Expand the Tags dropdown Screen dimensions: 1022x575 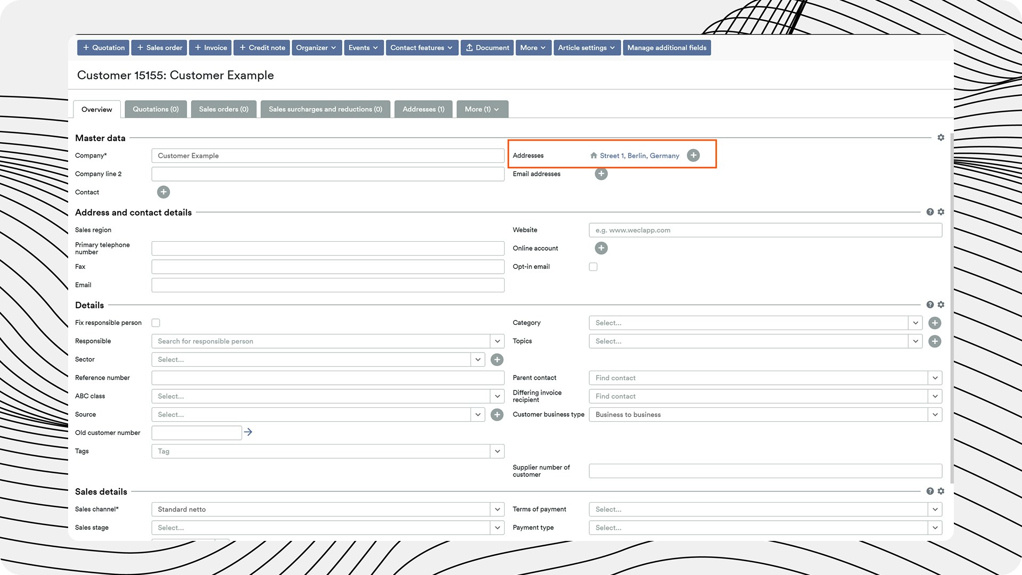click(x=497, y=451)
